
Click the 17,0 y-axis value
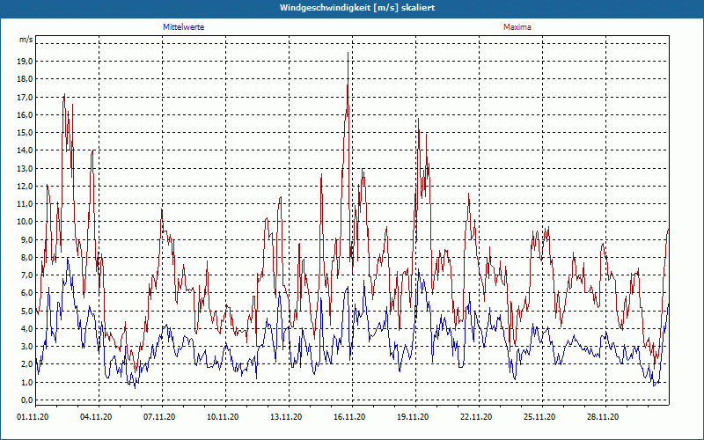25,97
